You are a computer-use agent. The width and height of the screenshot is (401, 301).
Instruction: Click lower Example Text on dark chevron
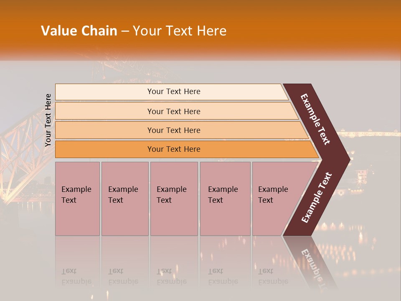click(317, 197)
